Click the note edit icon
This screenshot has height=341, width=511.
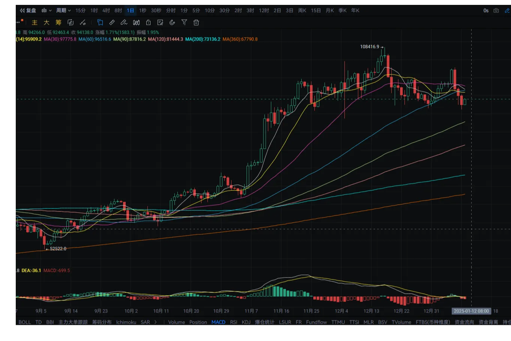pos(160,23)
